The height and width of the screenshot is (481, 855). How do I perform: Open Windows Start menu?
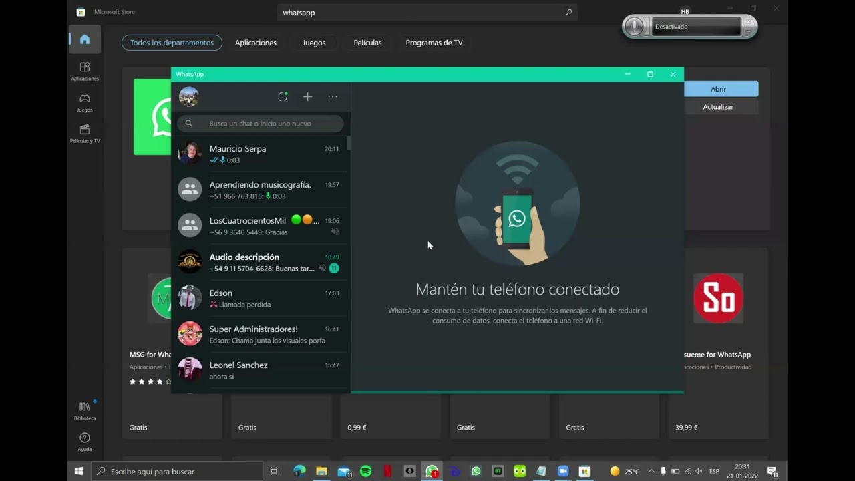click(x=79, y=471)
